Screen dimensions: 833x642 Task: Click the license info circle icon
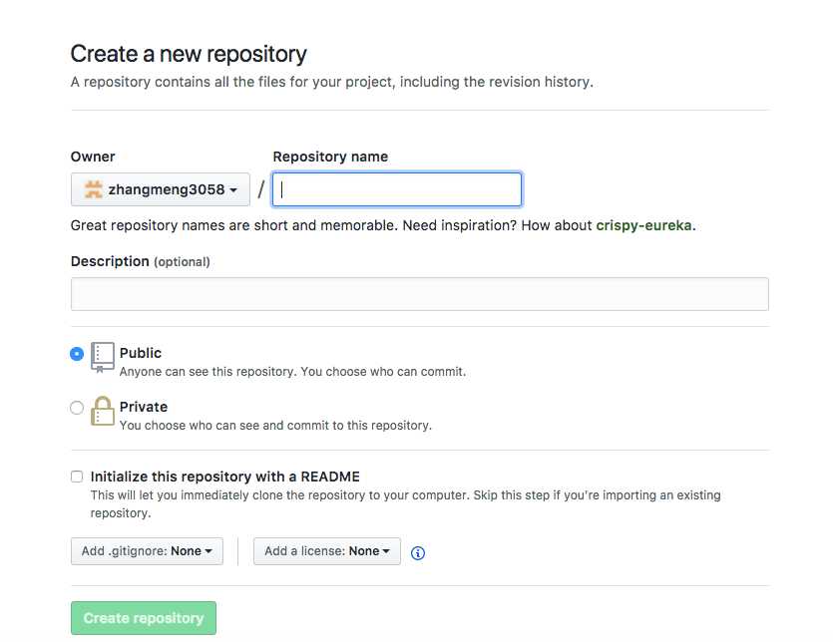click(418, 553)
